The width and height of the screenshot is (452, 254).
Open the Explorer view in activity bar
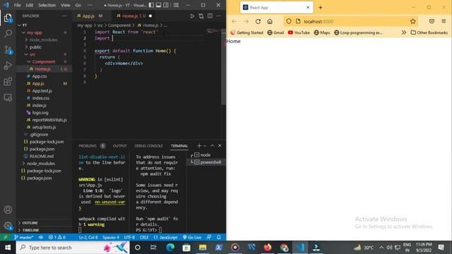(x=8, y=18)
